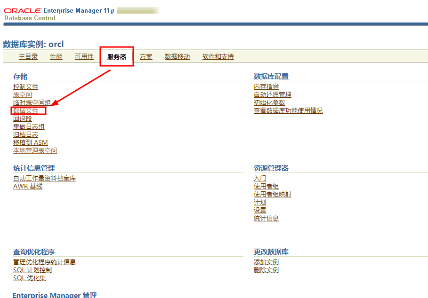Open the 使用者组 link
Screen dimensions: 428x298
(266, 186)
